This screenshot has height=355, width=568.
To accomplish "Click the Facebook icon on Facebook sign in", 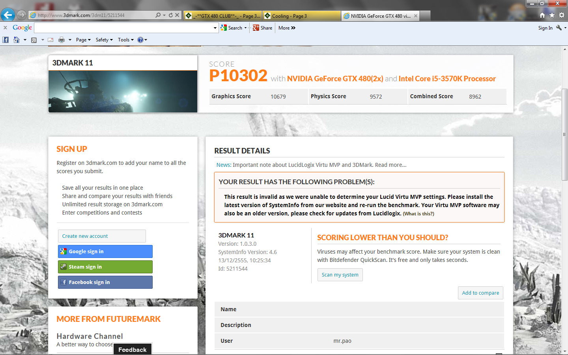I will point(64,282).
